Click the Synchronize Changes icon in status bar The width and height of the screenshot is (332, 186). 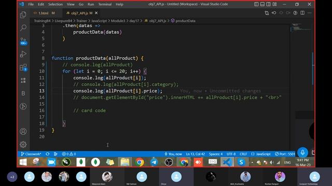point(47,154)
